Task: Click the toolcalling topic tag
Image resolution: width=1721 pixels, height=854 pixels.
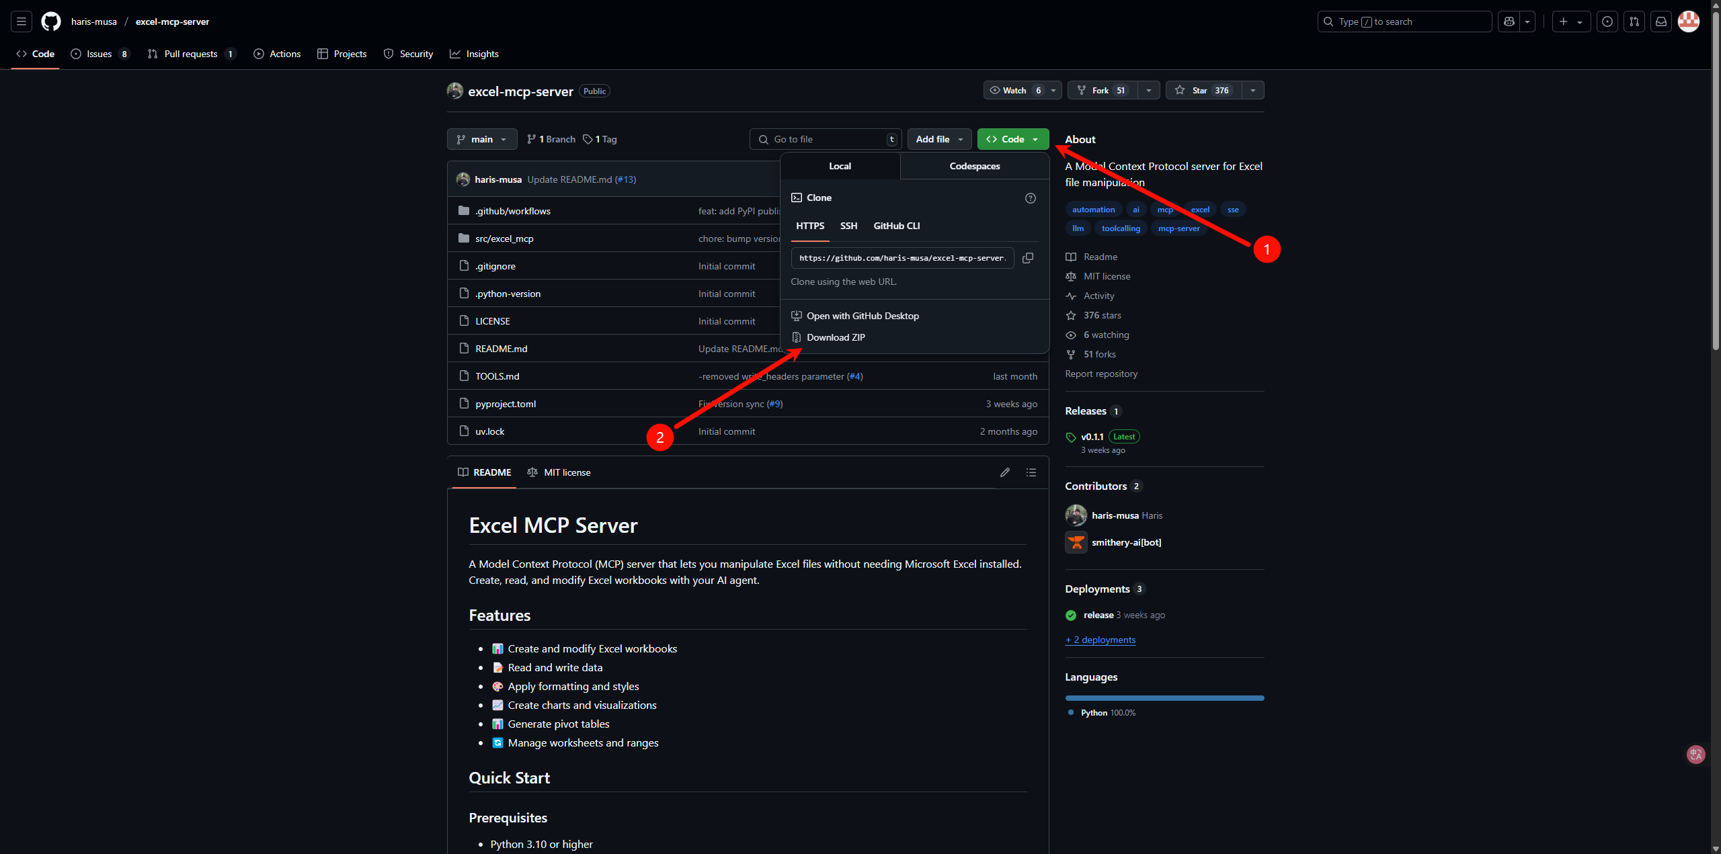Action: [x=1121, y=228]
